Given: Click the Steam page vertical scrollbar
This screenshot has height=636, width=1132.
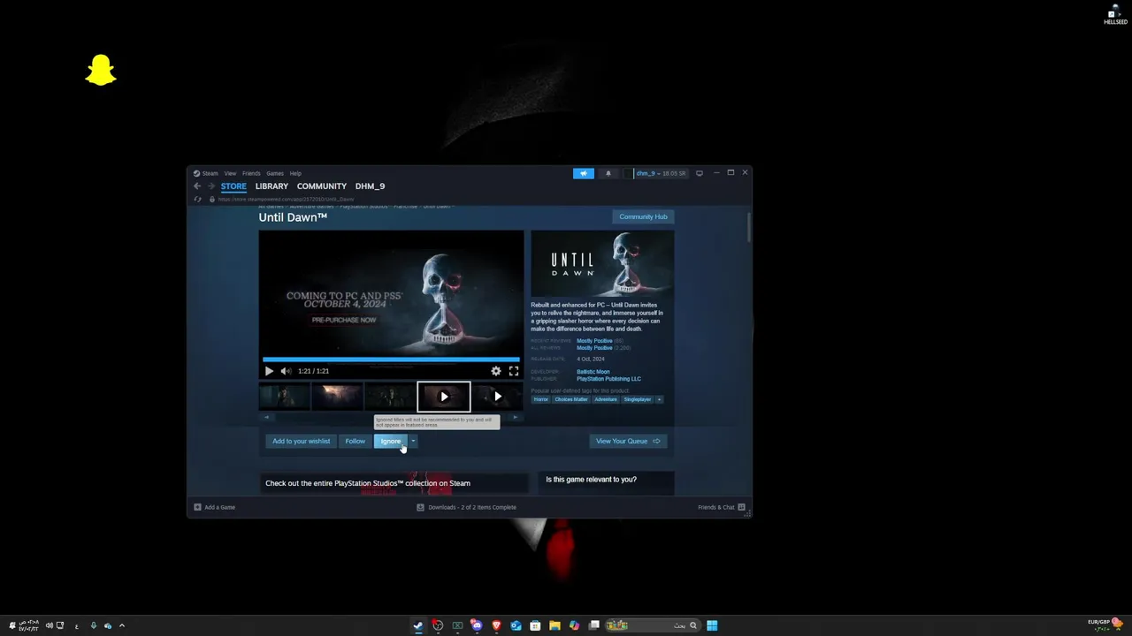Looking at the screenshot, I should 749,228.
